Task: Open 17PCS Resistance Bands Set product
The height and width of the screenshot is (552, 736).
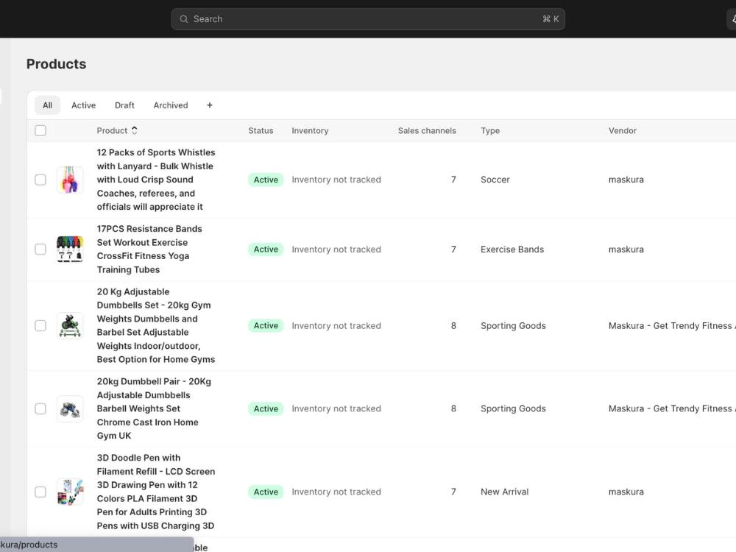Action: [149, 250]
